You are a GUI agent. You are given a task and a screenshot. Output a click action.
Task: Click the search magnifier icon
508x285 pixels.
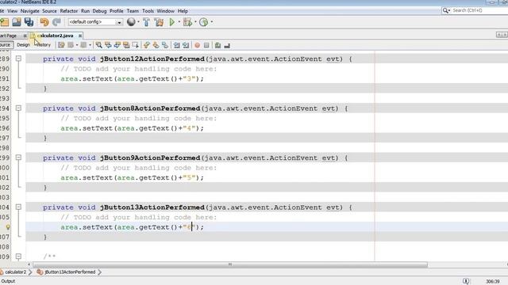(446, 10)
